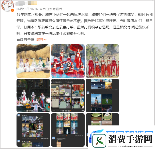Open thumbnail of girls in white under tree
The width and height of the screenshot is (155, 149).
coord(33,61)
